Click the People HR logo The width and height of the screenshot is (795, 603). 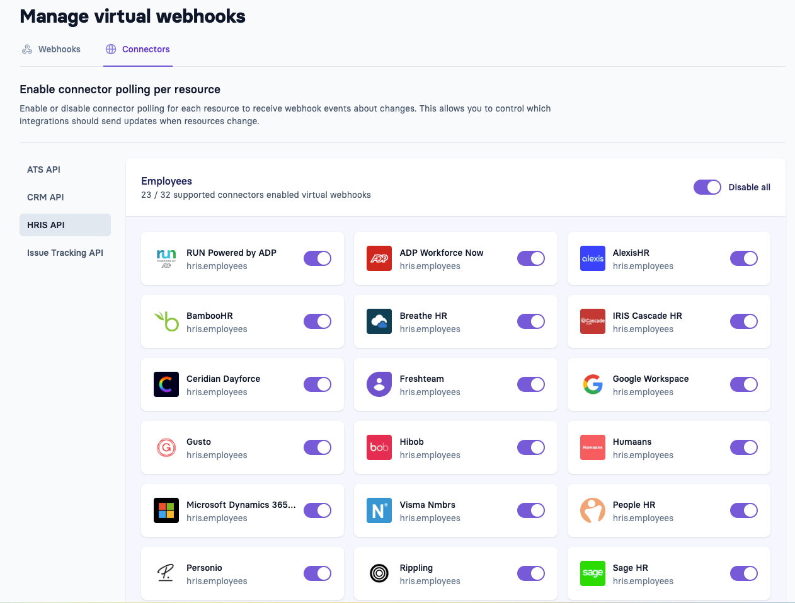[x=593, y=510]
